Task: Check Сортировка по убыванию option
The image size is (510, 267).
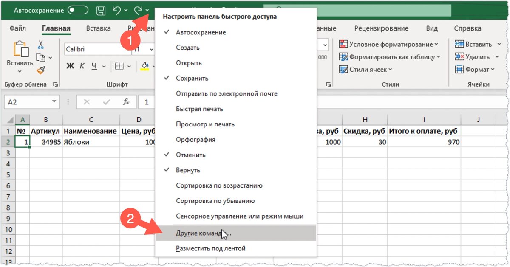Action: [x=236, y=201]
